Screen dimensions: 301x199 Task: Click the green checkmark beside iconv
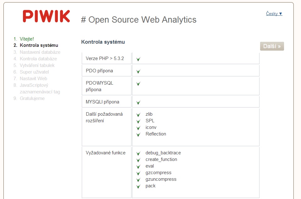(138, 128)
